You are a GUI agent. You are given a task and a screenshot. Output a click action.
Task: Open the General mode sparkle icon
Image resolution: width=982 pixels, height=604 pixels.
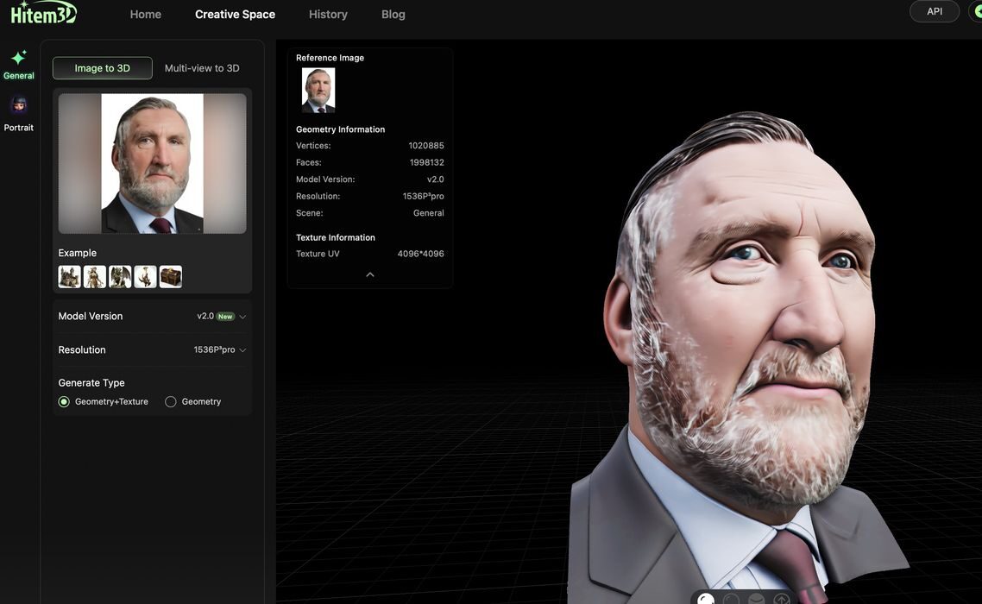pyautogui.click(x=18, y=58)
